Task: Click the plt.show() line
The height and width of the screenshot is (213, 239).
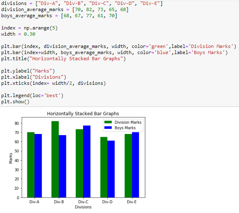Action: pyautogui.click(x=15, y=102)
